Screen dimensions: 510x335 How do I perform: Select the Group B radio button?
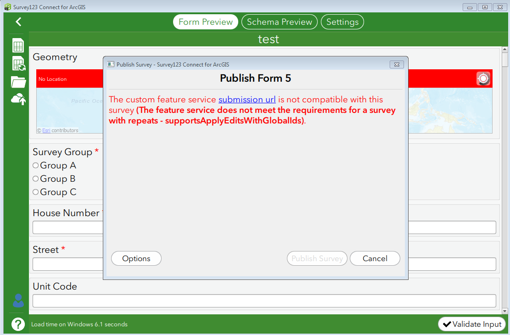pyautogui.click(x=36, y=179)
